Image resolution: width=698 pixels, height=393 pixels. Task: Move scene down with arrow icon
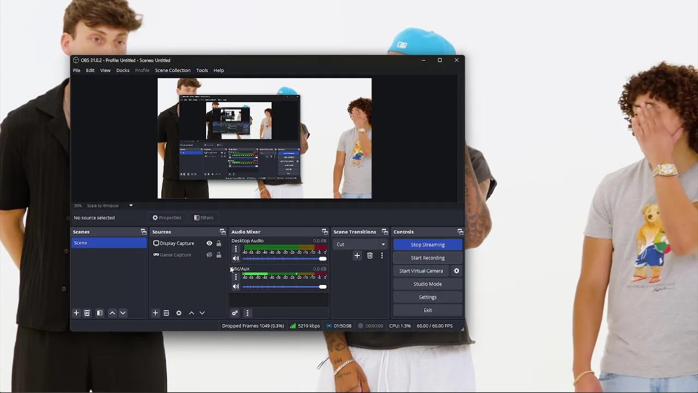click(x=123, y=313)
